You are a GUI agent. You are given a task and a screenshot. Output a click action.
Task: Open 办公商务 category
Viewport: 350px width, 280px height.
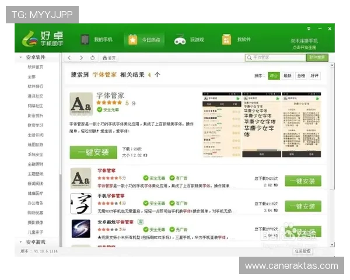point(35,203)
